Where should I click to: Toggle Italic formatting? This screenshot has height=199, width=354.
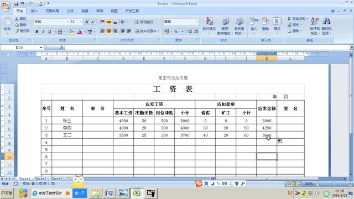pos(43,32)
